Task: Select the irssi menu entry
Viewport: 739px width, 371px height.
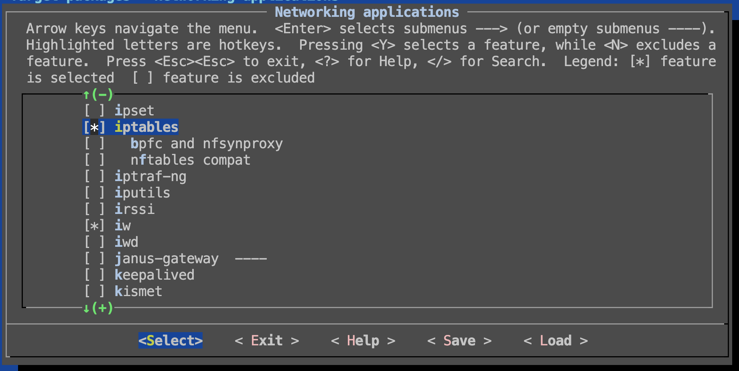Action: tap(134, 209)
